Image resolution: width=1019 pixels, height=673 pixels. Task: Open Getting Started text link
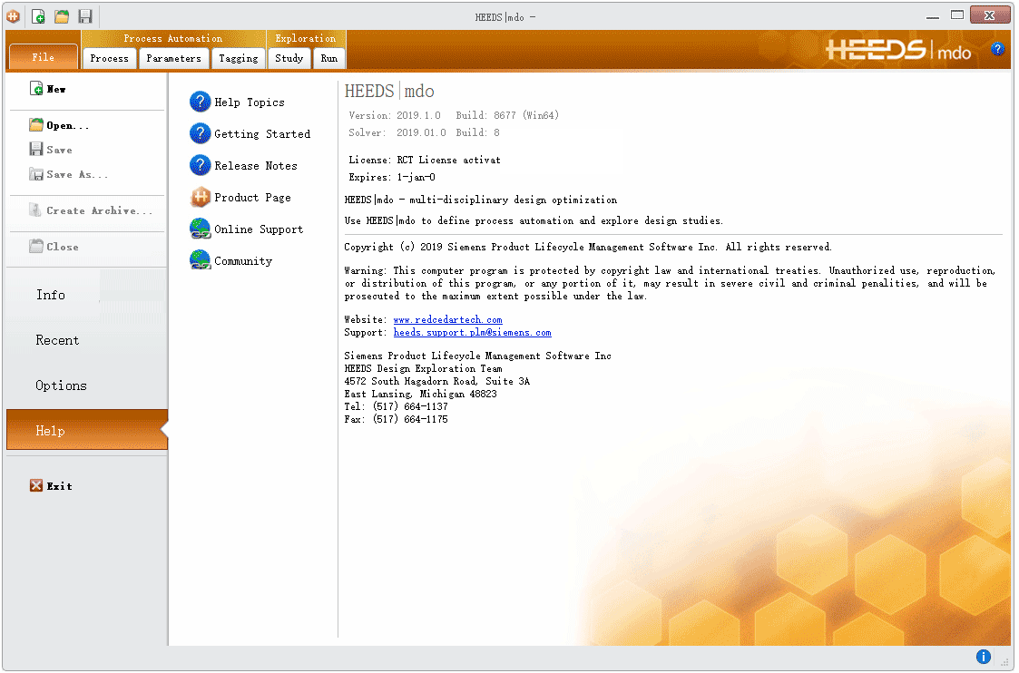coord(262,134)
